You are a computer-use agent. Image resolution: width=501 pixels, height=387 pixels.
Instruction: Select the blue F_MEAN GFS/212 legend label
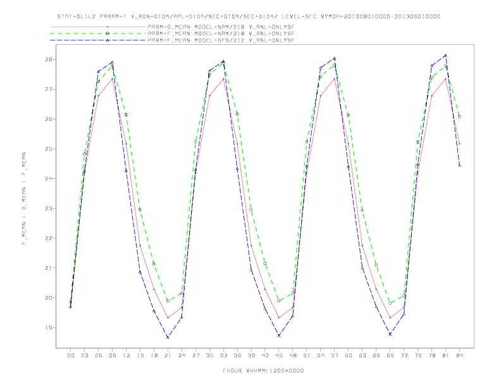pos(221,40)
